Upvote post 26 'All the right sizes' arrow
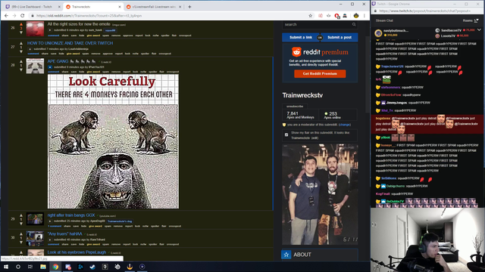 [21, 24]
